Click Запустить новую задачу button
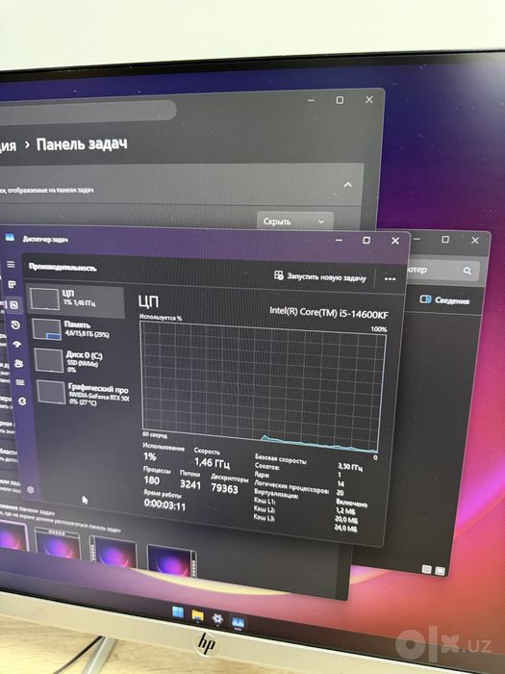Screen dimensions: 505x674 (x=320, y=276)
